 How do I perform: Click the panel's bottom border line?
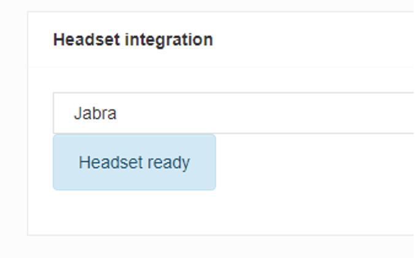221,235
